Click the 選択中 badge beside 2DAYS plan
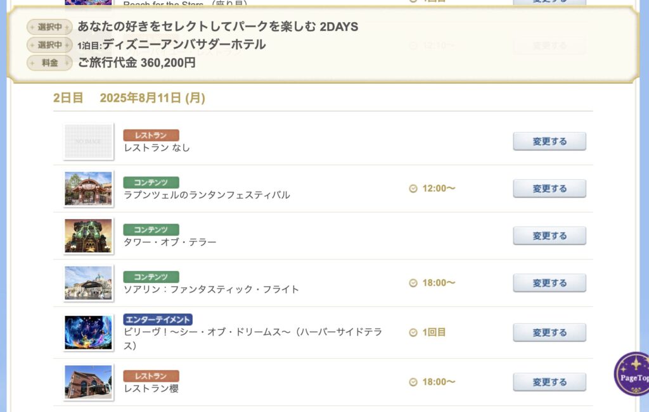The height and width of the screenshot is (412, 649). [x=49, y=27]
